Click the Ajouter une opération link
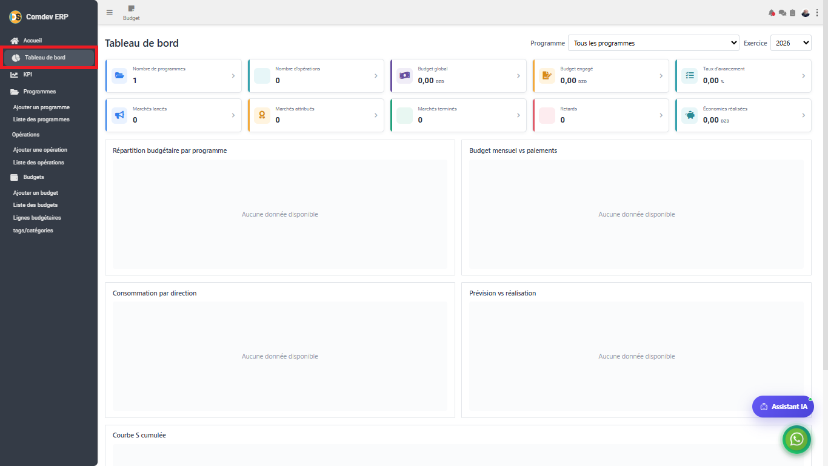This screenshot has height=466, width=828. pyautogui.click(x=40, y=150)
